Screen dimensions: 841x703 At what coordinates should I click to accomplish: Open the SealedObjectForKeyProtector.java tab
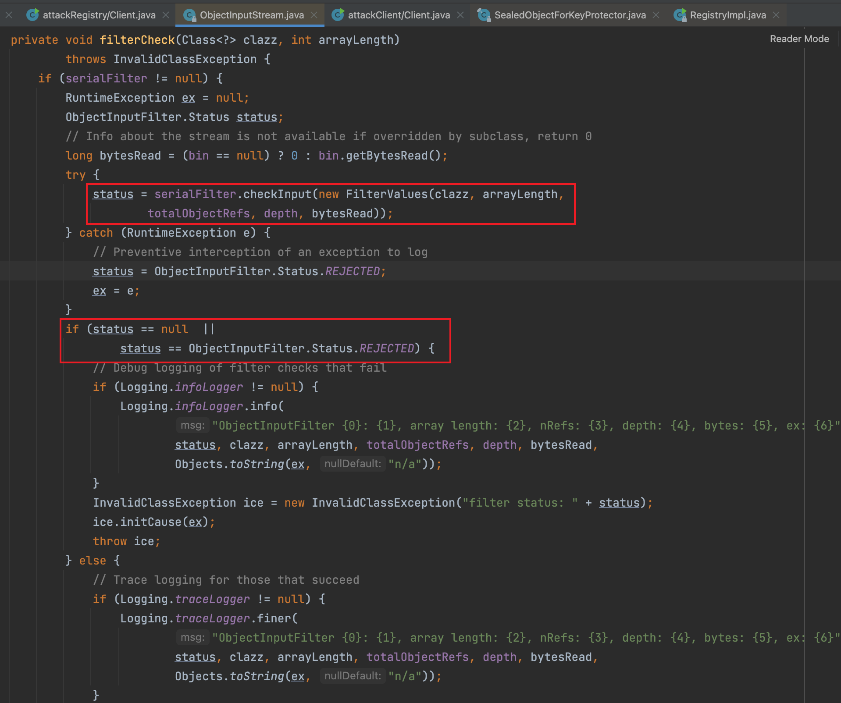[569, 14]
